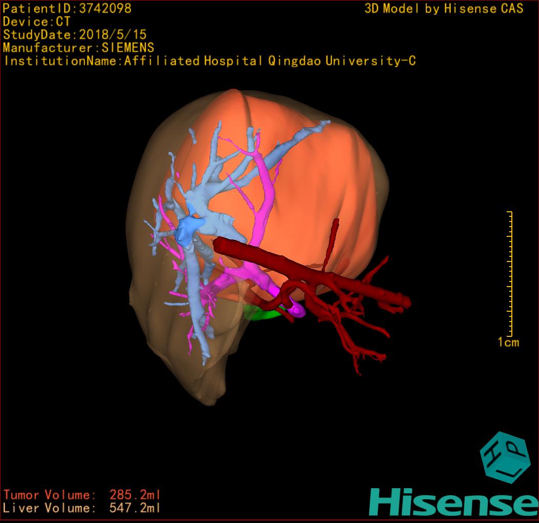This screenshot has height=523, width=539.
Task: Click the Hisense logo
Action: click(x=454, y=501)
